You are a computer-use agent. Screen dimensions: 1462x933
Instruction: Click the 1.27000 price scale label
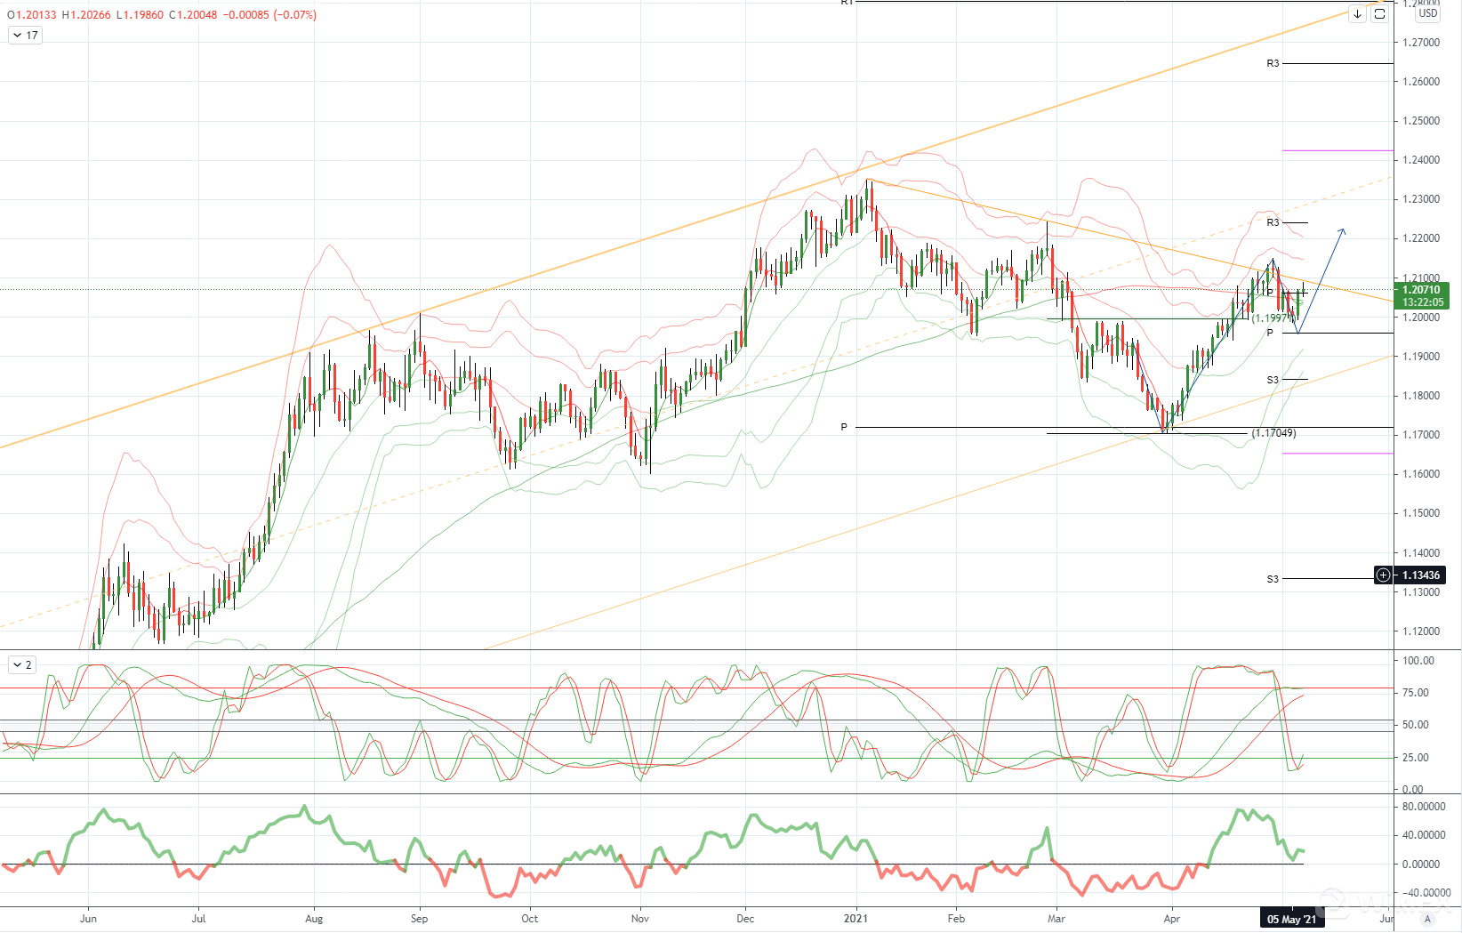(x=1421, y=43)
